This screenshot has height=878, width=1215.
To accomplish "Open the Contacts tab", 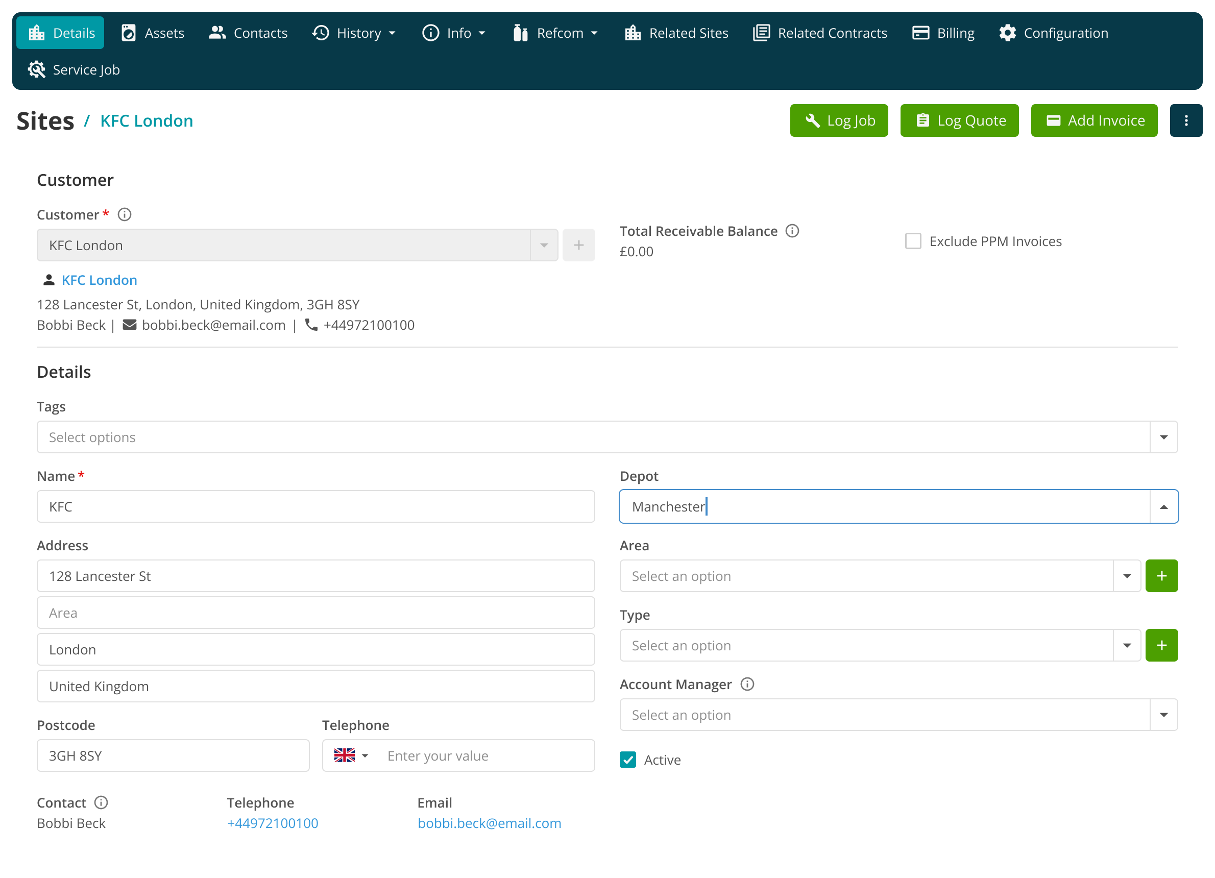I will (x=248, y=33).
